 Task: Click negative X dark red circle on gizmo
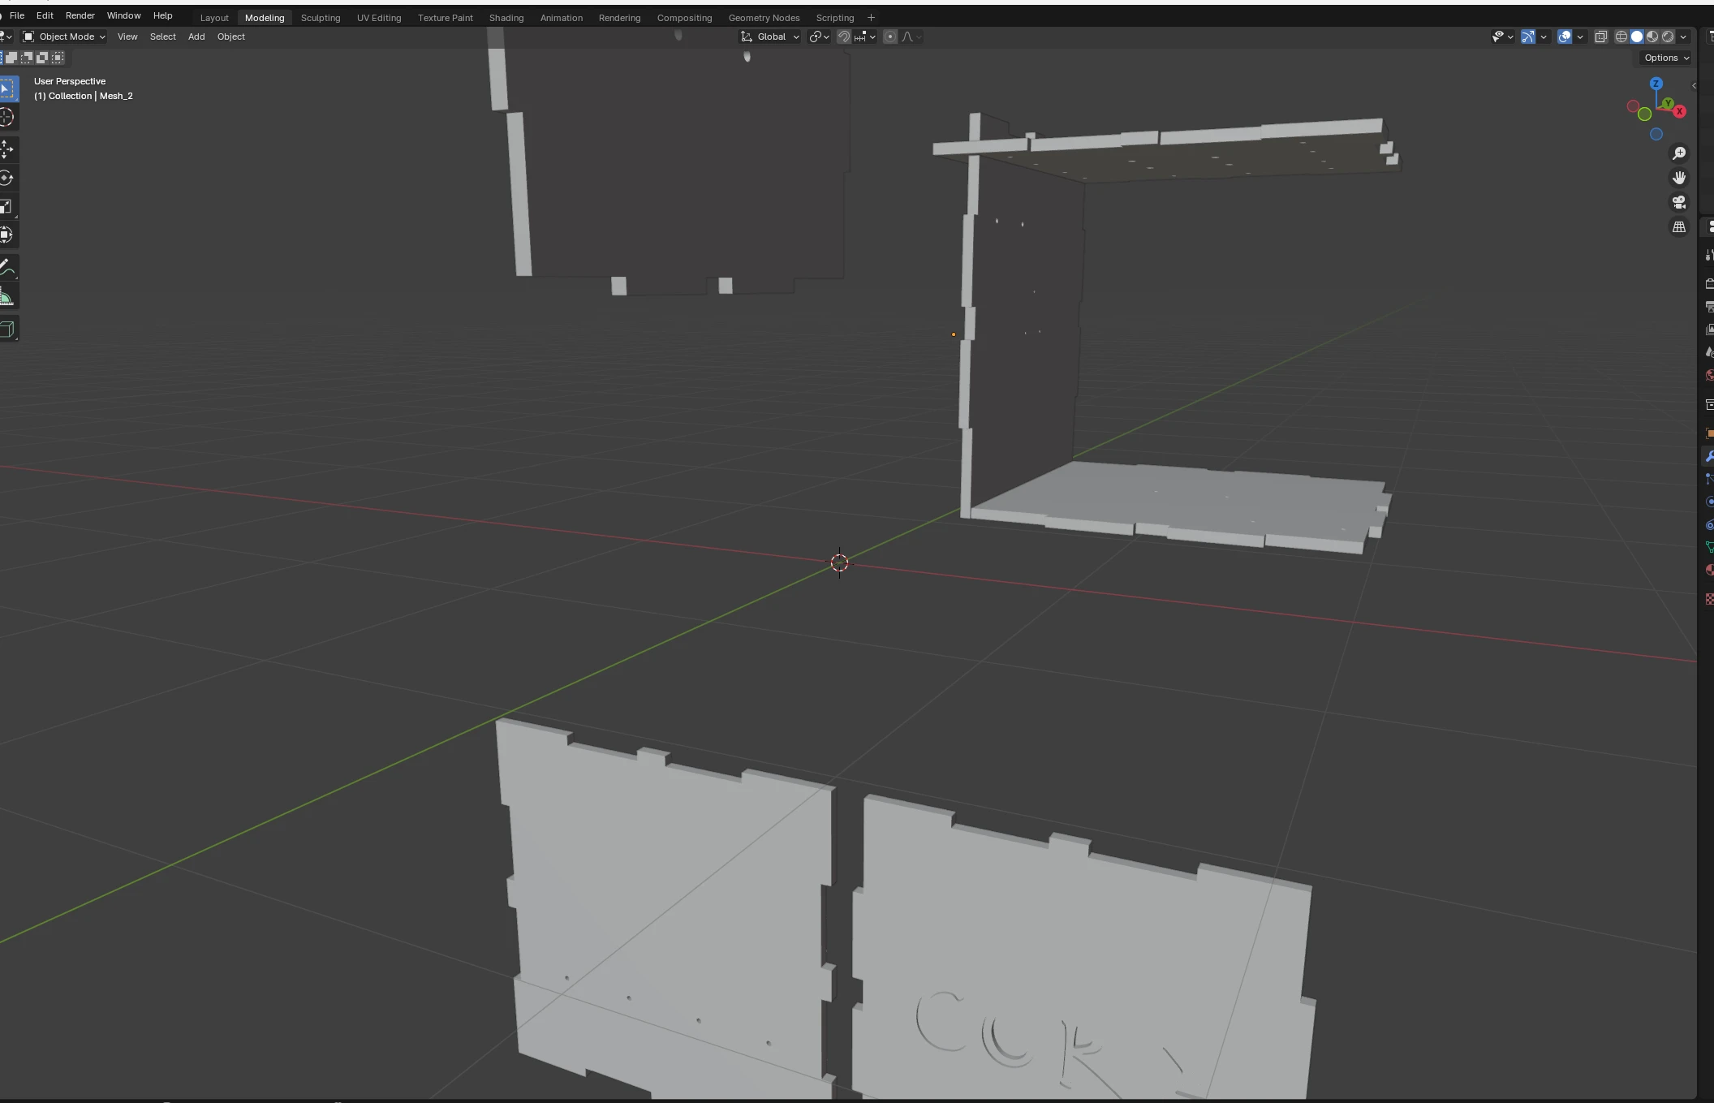(1633, 106)
